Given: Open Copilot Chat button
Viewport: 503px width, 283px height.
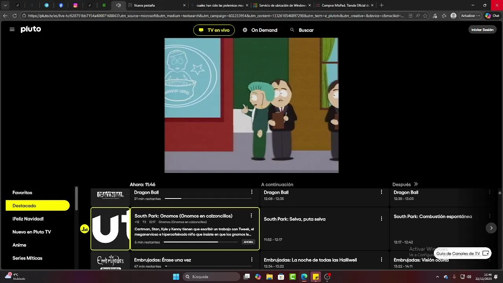Looking at the screenshot, I should 492,16.
